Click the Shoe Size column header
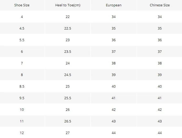 coord(22,5)
